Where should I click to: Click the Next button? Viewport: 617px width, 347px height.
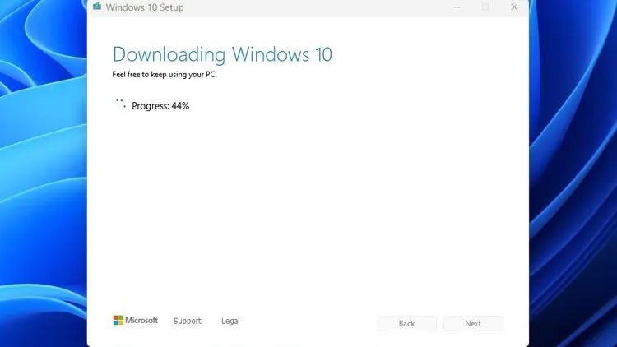[473, 323]
